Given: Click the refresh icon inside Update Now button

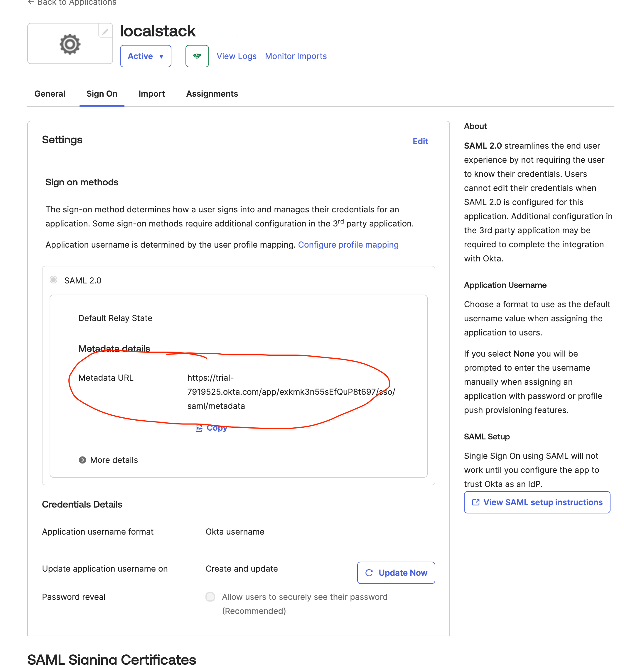Looking at the screenshot, I should click(369, 573).
